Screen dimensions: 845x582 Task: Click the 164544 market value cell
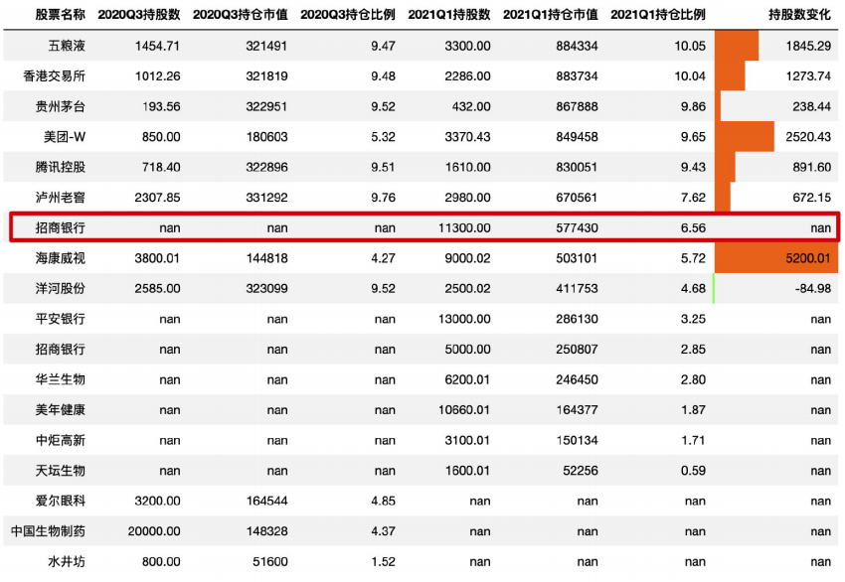266,501
